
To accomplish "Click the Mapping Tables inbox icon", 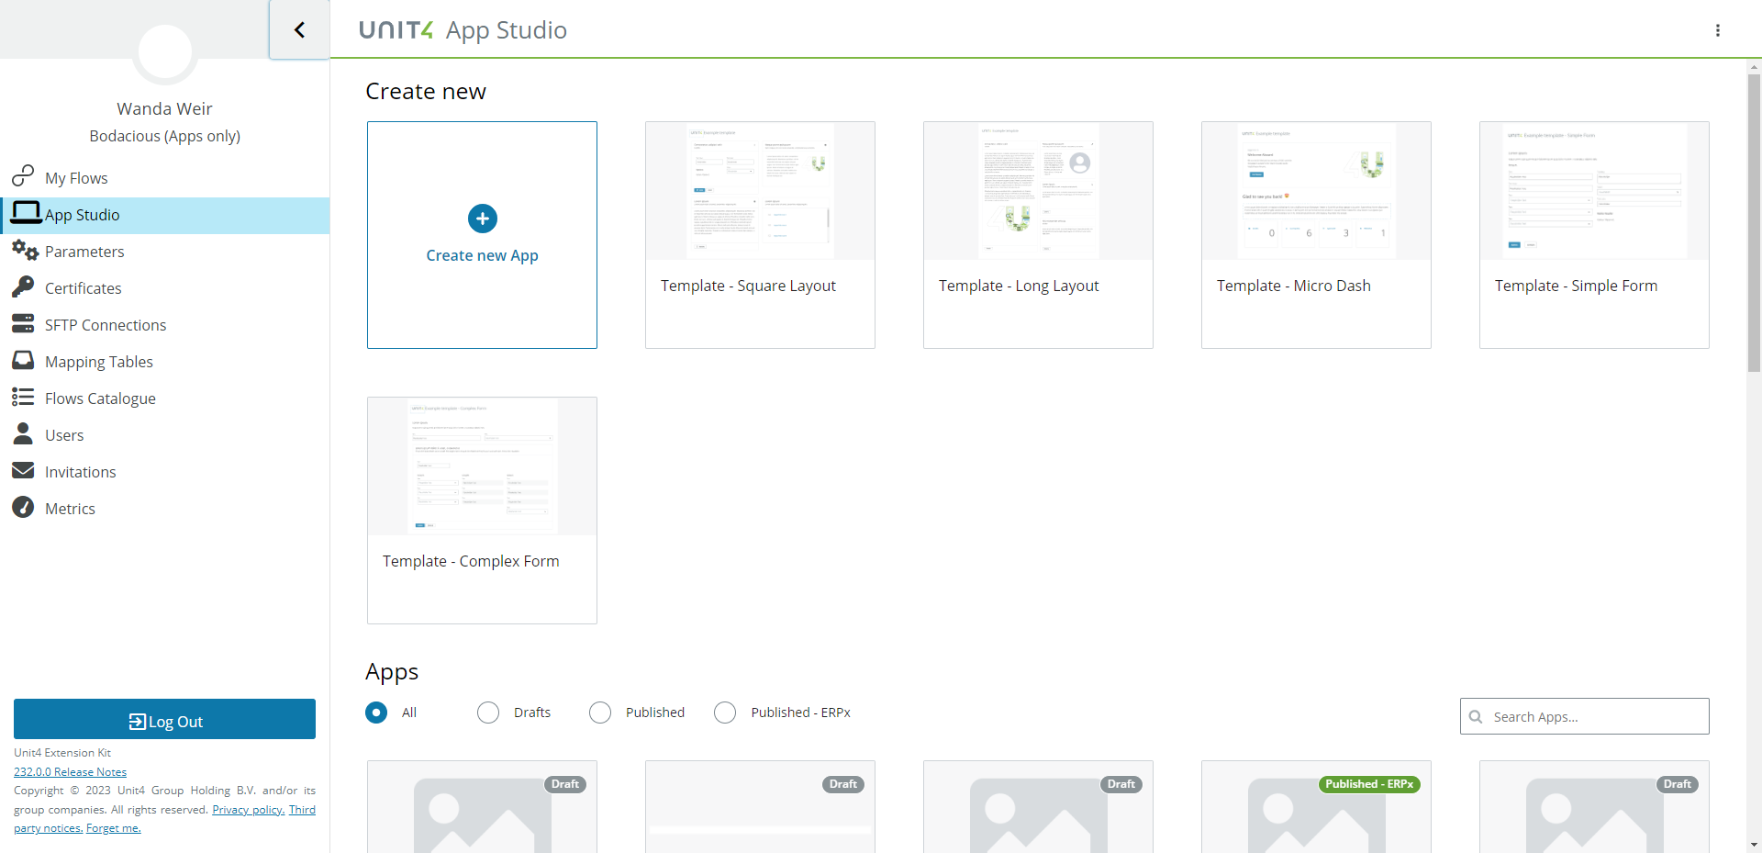I will tap(23, 360).
